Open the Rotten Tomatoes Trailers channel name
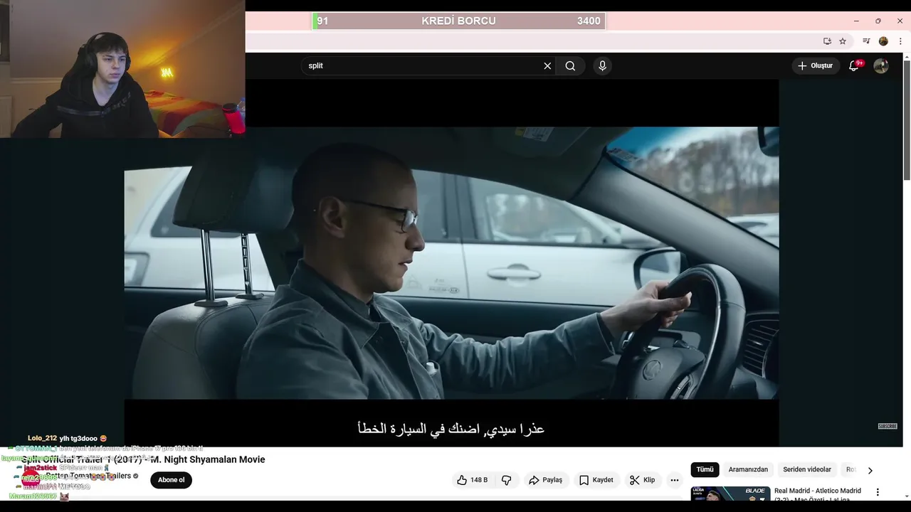Image resolution: width=911 pixels, height=512 pixels. point(89,476)
